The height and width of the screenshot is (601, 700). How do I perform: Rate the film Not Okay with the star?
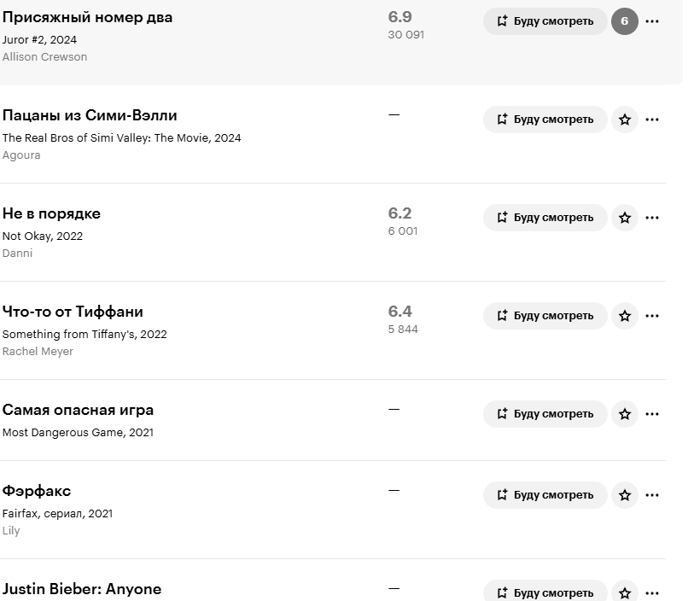point(625,218)
